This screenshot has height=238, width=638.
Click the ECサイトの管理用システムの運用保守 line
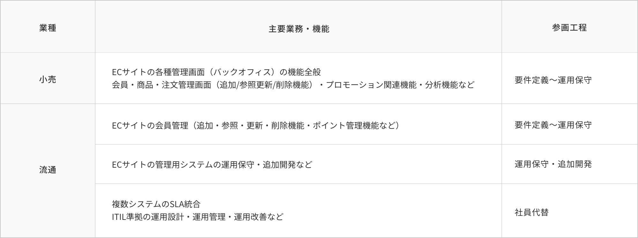click(x=212, y=164)
